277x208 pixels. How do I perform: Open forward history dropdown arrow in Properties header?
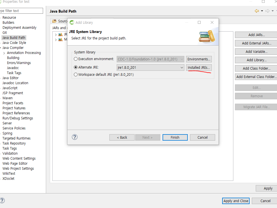273,11
